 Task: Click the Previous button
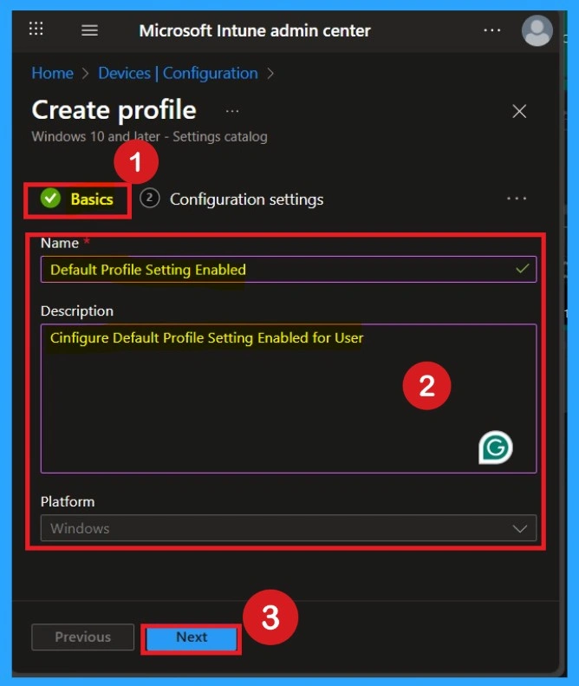82,637
